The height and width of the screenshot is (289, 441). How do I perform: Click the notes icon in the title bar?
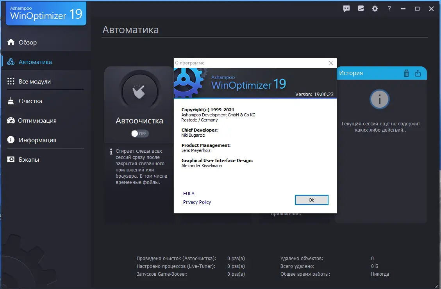point(361,8)
